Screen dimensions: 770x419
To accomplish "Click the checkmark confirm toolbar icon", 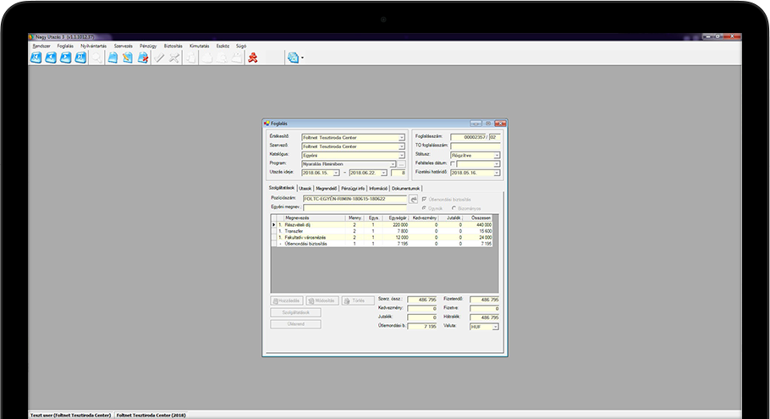I will 159,58.
